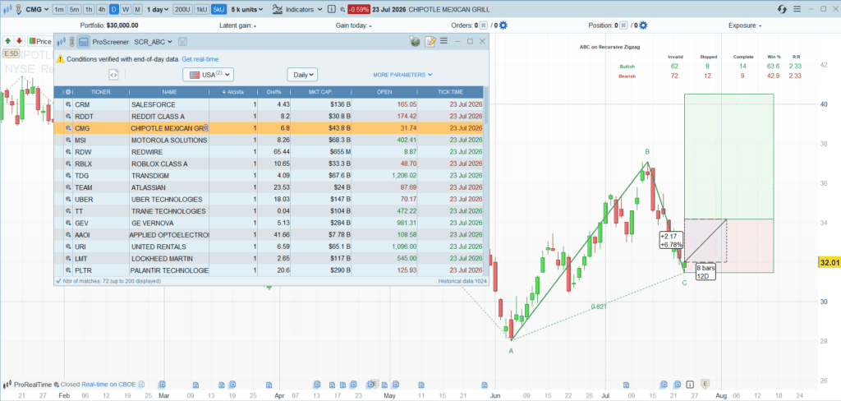This screenshot has height=401, width=841.
Task: Click the Orders count keyboard shortcut icon
Action: click(483, 25)
